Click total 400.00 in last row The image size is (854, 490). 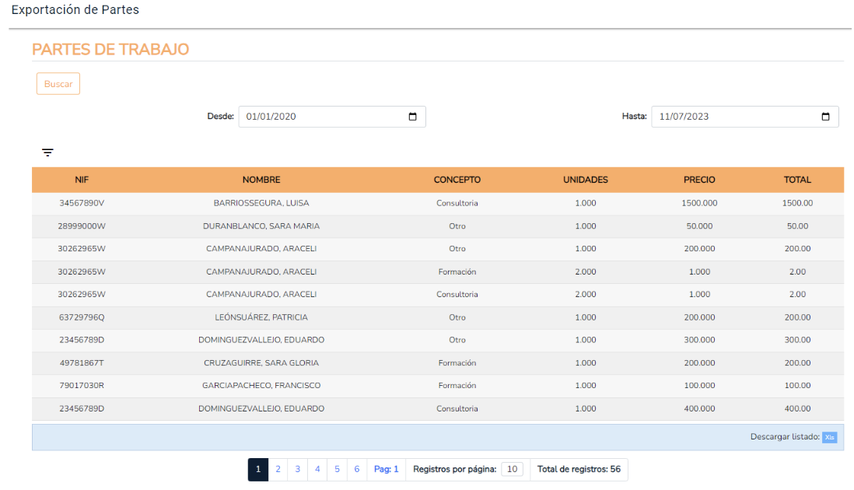[x=797, y=408]
